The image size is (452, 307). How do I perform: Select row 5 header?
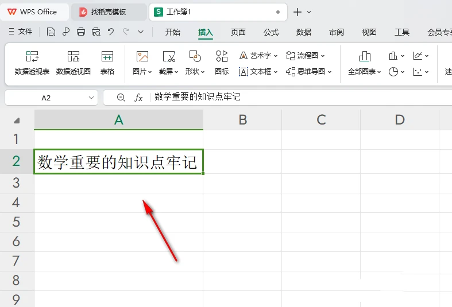17,222
